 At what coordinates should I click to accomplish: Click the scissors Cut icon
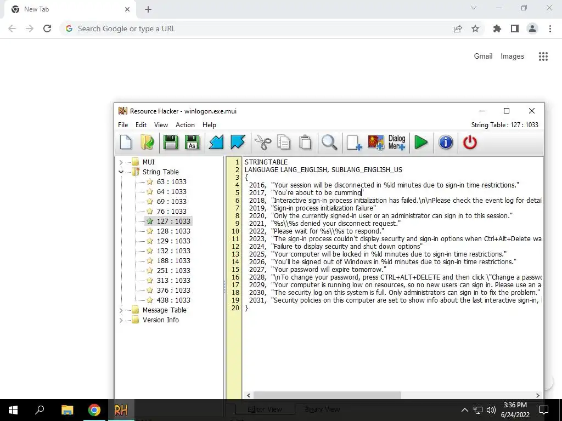point(263,143)
